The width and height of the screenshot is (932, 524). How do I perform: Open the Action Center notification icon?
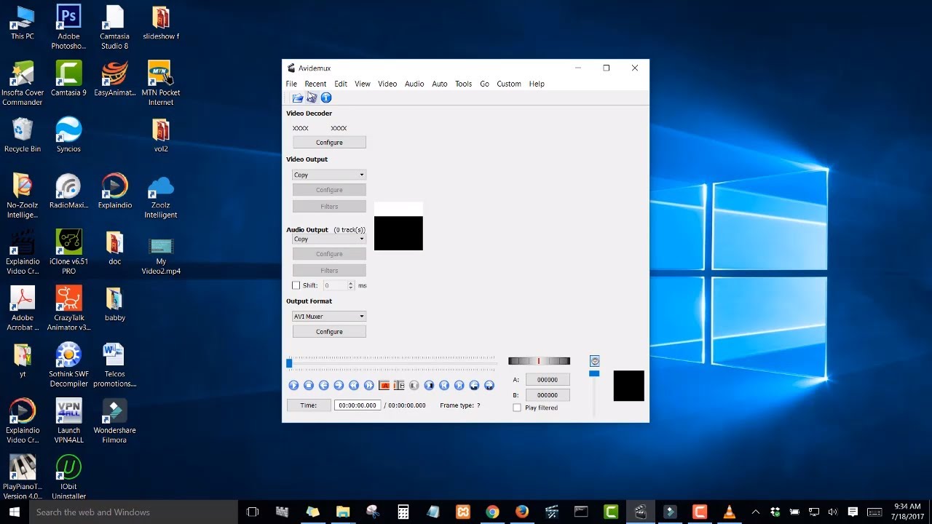[x=853, y=512]
